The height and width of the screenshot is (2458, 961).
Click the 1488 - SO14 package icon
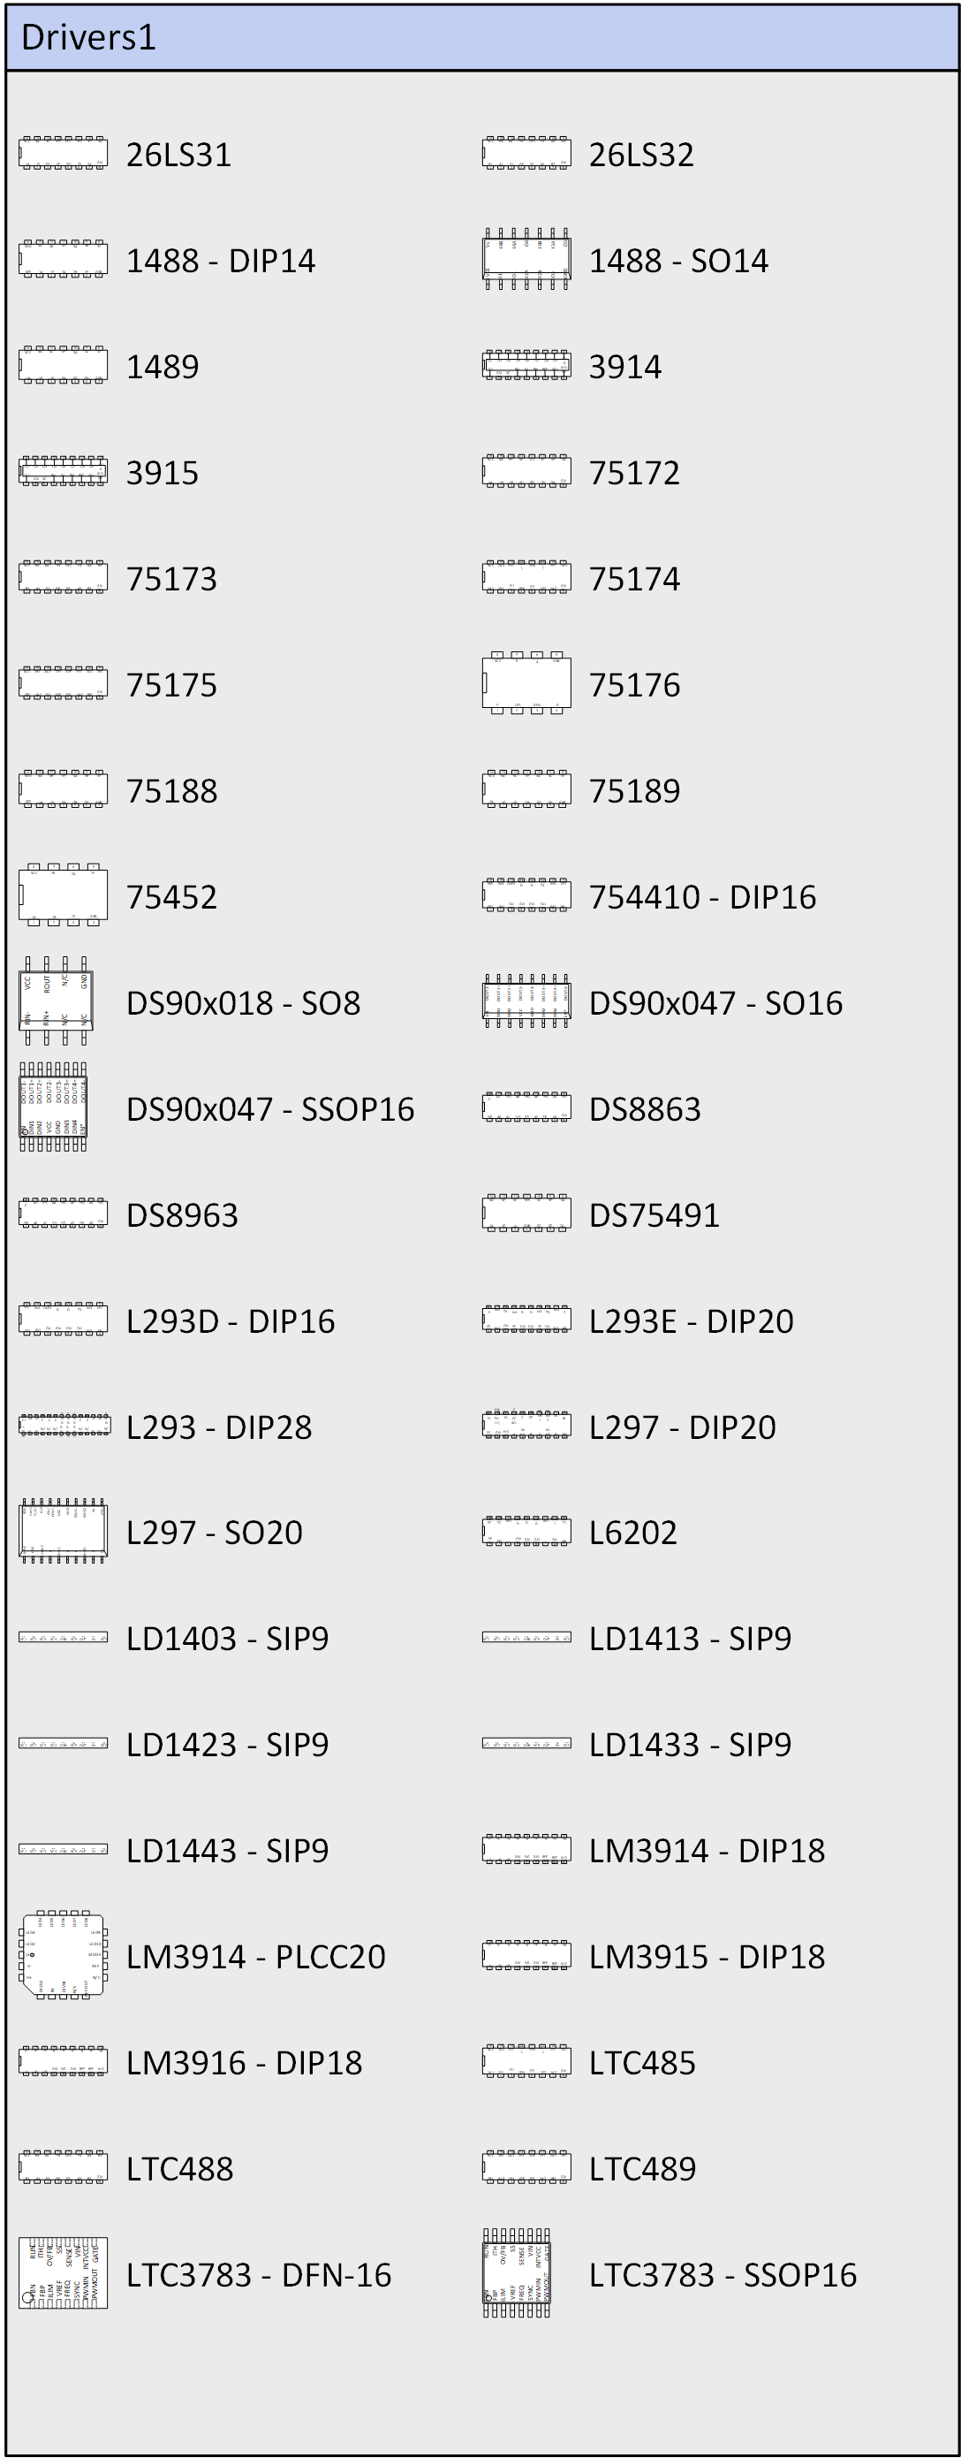click(526, 260)
